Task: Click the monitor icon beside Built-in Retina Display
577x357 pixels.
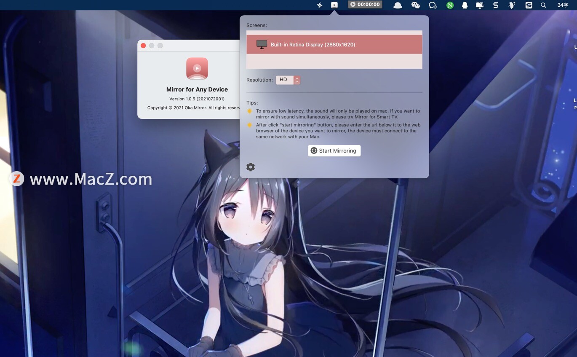Action: [262, 44]
